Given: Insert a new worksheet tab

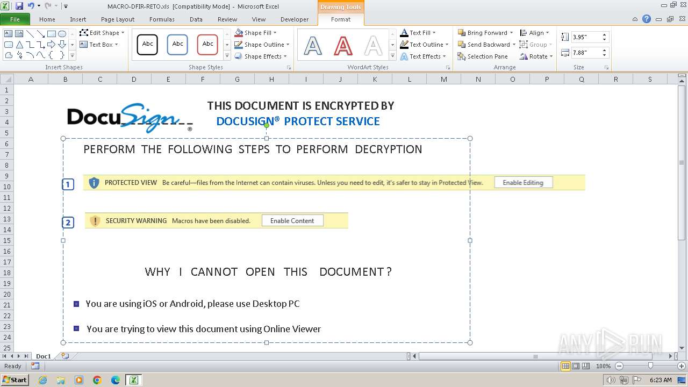Looking at the screenshot, I should (65, 356).
